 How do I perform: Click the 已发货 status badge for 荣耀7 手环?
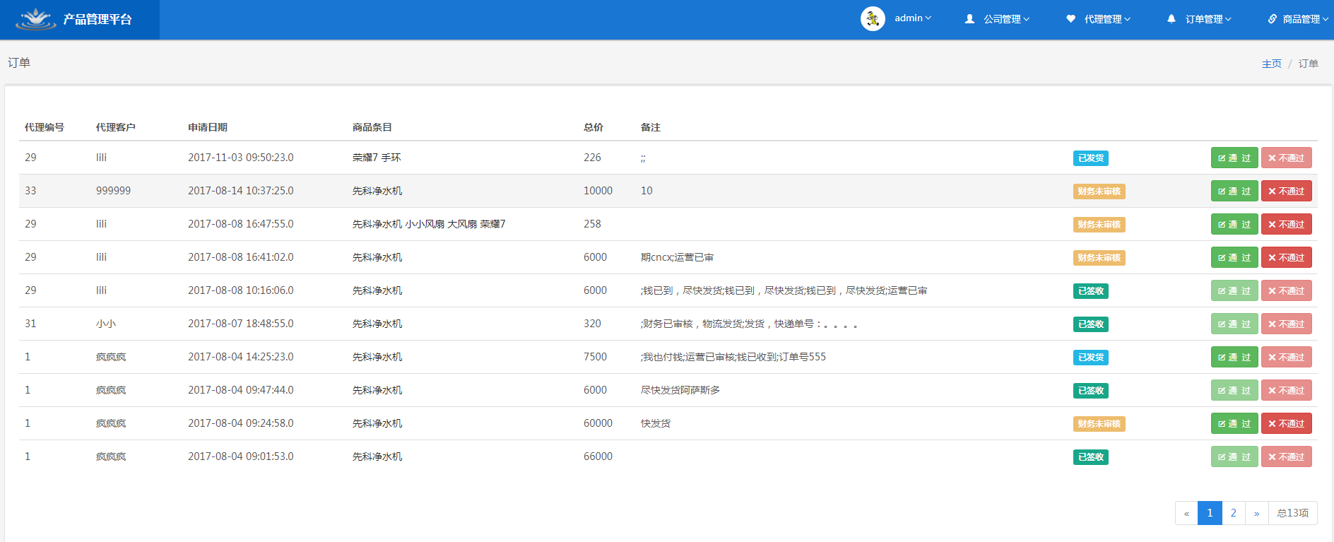tap(1090, 158)
